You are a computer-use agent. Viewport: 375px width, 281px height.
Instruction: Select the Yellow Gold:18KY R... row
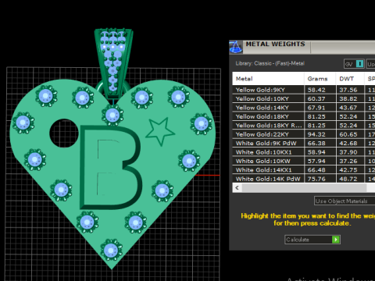(x=304, y=125)
